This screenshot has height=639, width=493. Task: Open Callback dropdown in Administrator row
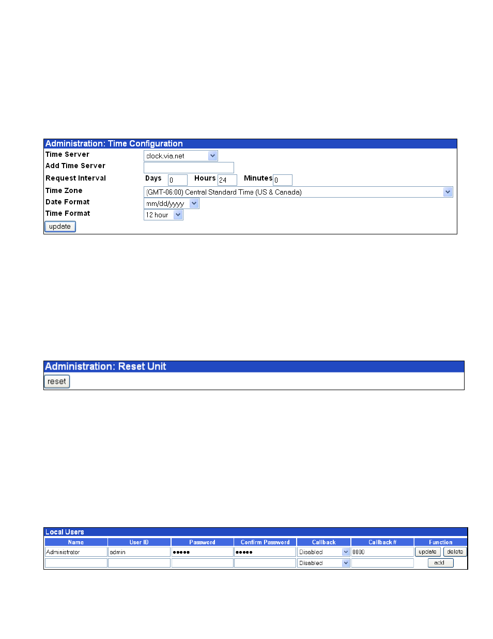point(324,552)
